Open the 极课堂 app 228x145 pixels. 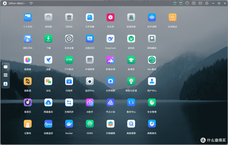point(131,60)
